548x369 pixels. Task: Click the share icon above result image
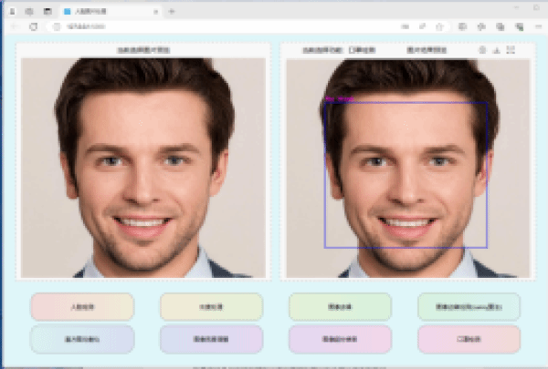(x=481, y=50)
